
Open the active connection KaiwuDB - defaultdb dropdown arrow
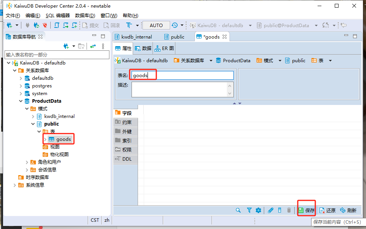[250, 25]
